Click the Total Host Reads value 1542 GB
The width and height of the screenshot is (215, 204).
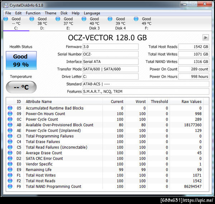coord(193,47)
